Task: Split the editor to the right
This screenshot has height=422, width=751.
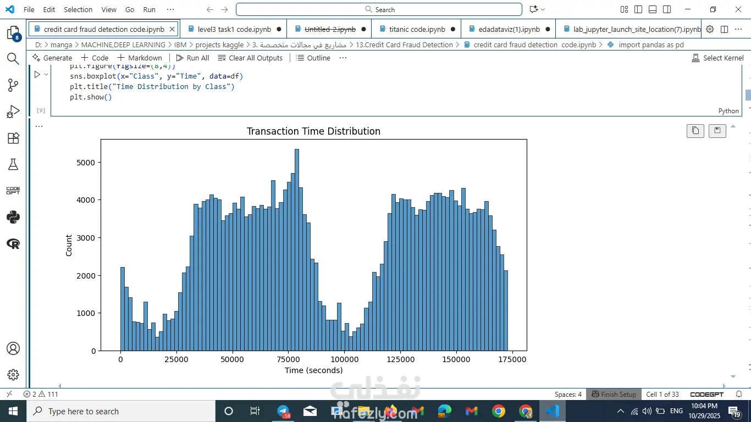Action: [724, 29]
